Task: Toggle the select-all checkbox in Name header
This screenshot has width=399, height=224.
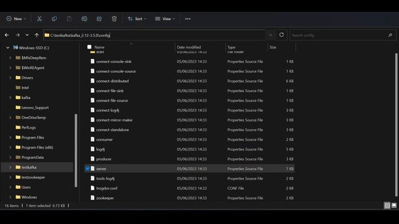Action: 89,47
